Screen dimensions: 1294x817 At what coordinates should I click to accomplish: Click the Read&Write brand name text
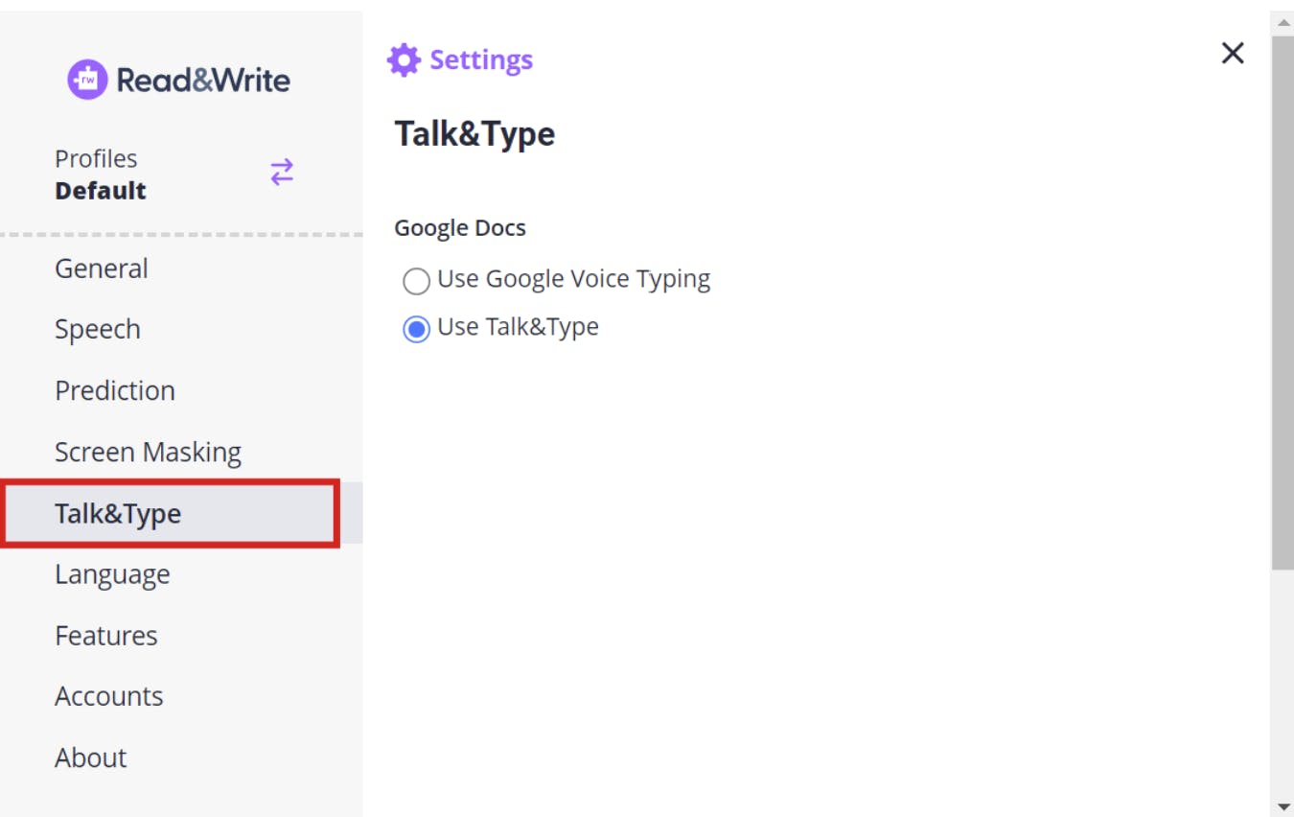pyautogui.click(x=203, y=80)
